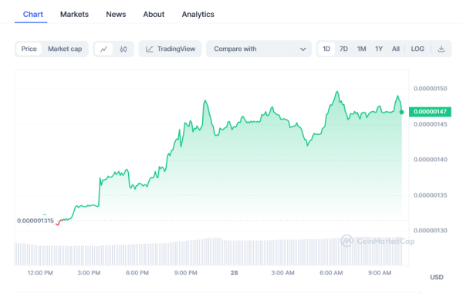Image resolution: width=463 pixels, height=294 pixels.
Task: Open the Chart tab
Action: (x=32, y=14)
